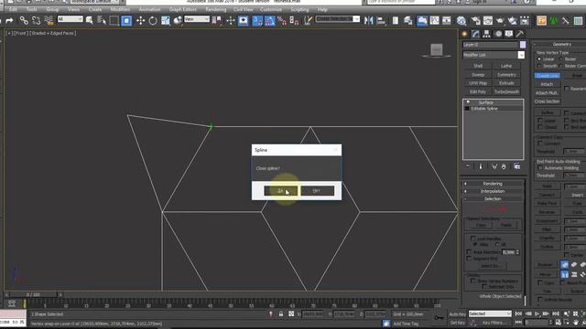Click No in the Spline dialog
Viewport: 586px width, 329px height.
pos(318,191)
